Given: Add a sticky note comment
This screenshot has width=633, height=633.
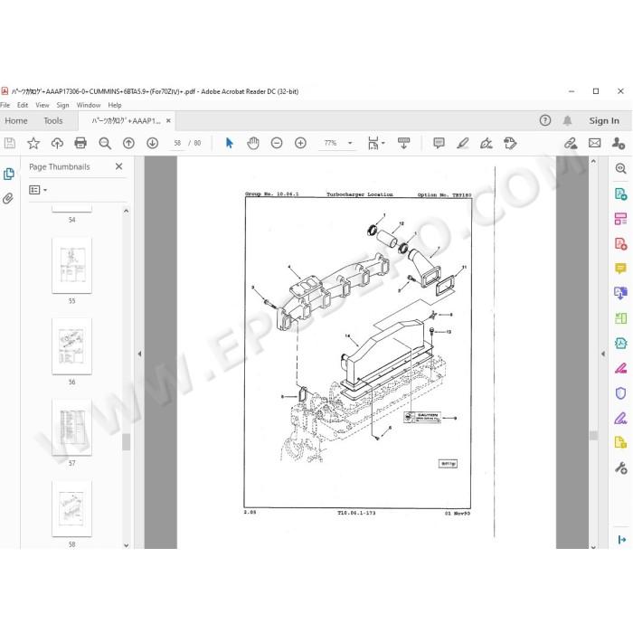Looking at the screenshot, I should (439, 143).
